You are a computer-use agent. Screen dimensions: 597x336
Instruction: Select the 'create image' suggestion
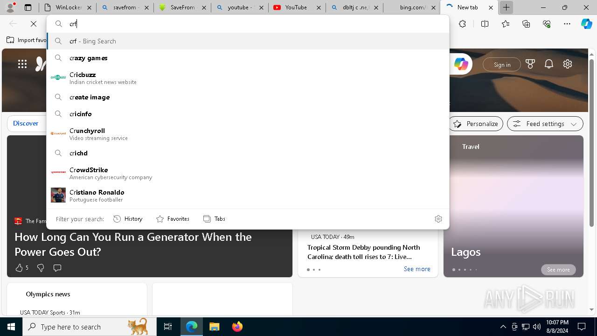(248, 97)
